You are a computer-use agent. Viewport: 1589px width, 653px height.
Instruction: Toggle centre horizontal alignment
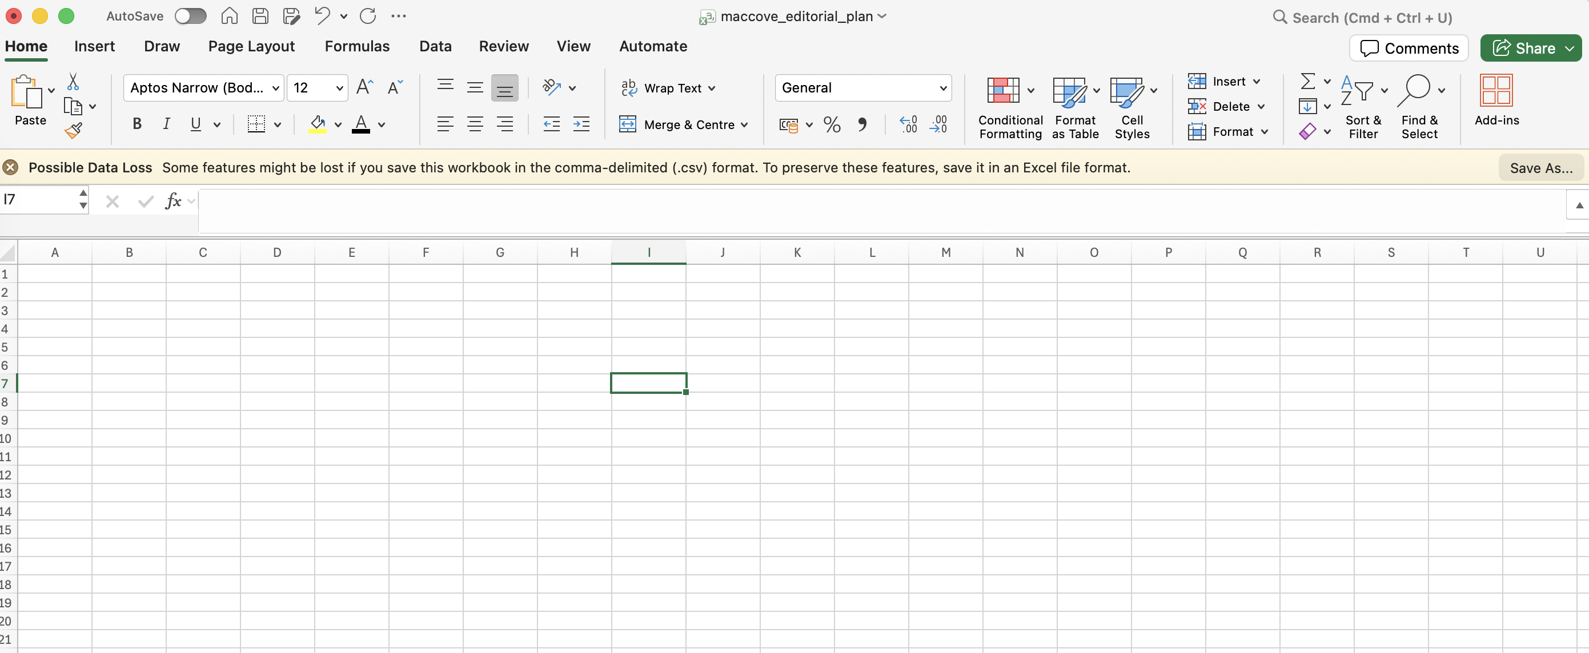(474, 124)
